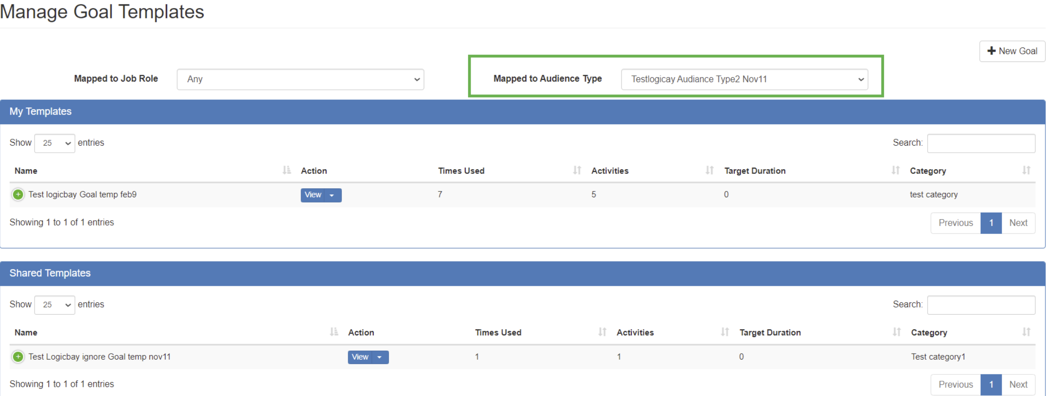Screen dimensions: 1050x396
Task: Sort Shared Templates by Category column
Action: (929, 333)
